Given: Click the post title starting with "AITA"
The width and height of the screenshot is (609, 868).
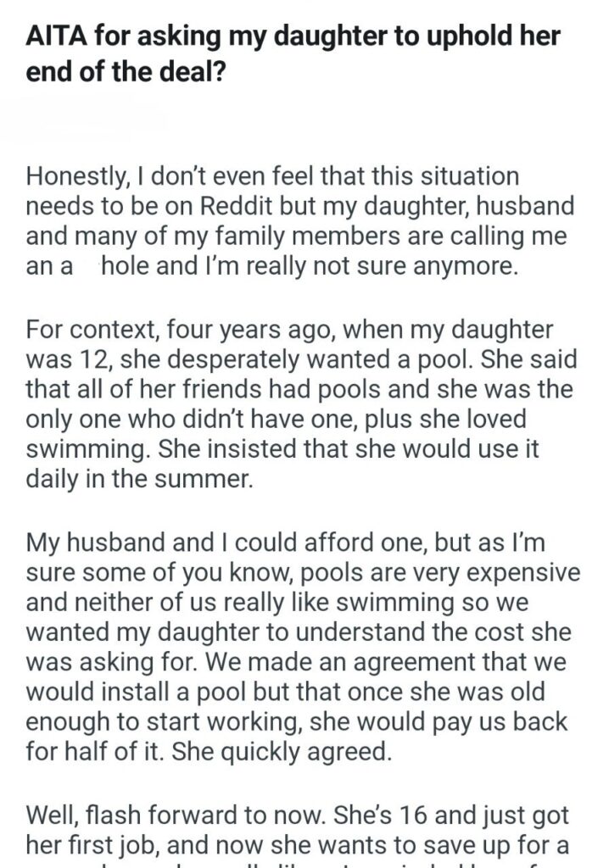Looking at the screenshot, I should [293, 53].
